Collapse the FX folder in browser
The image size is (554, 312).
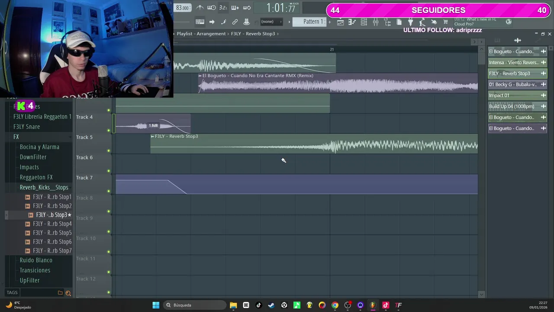(16, 136)
